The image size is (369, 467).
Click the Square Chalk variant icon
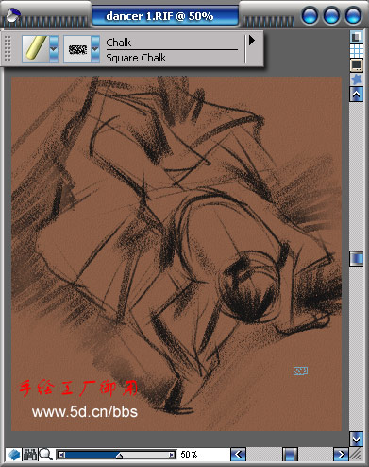(x=77, y=49)
